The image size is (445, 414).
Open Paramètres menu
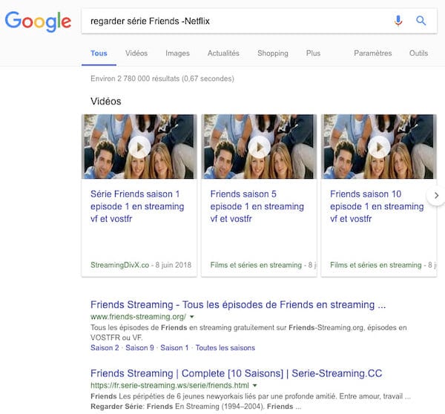coord(372,53)
